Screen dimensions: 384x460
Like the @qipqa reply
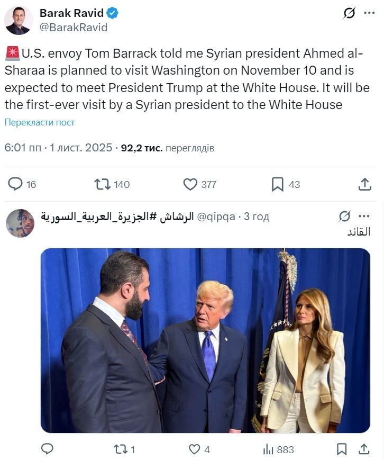195,449
